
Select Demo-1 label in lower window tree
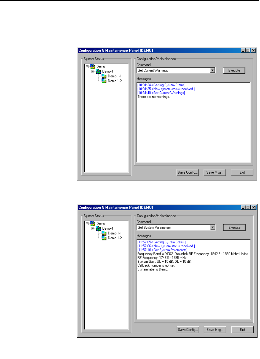tap(108, 228)
